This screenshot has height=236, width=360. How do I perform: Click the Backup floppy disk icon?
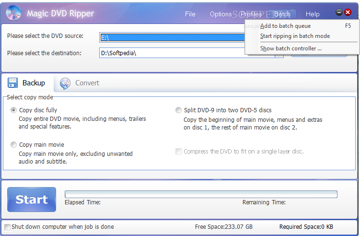click(x=12, y=83)
